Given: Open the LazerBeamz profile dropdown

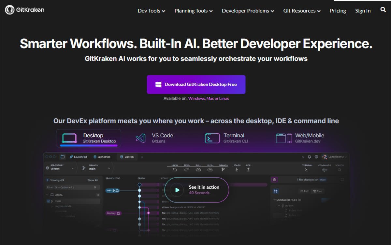Looking at the screenshot, I should 346,157.
